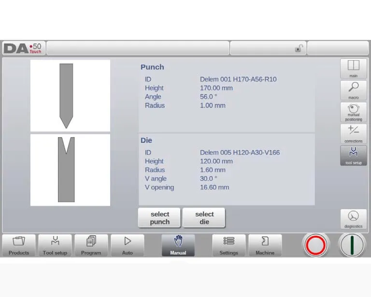371x297 pixels.
Task: Click the macro magnifier icon
Action: click(353, 90)
